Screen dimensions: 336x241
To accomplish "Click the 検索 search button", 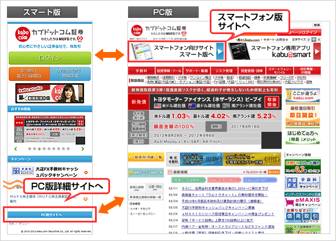I will 317,25.
